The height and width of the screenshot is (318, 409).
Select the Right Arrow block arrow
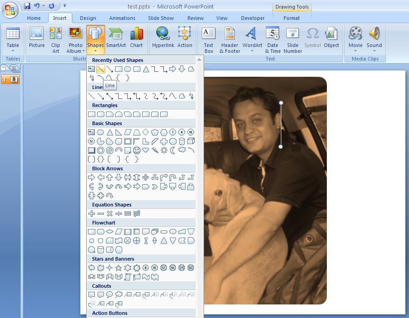91,178
